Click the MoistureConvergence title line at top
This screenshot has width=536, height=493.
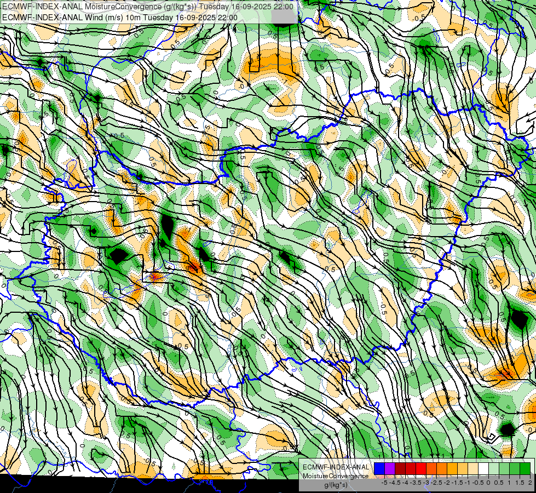(148, 7)
